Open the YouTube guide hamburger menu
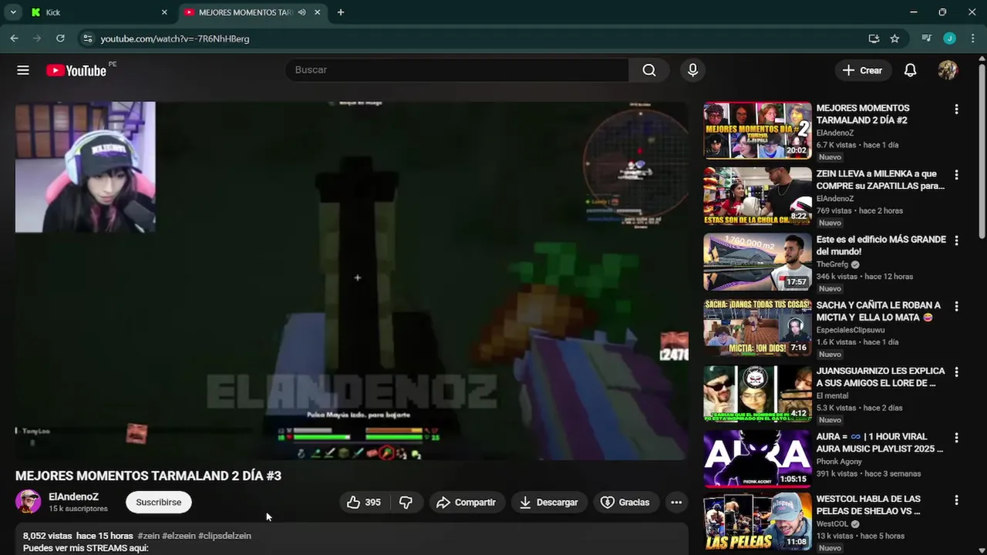The width and height of the screenshot is (987, 555). [x=23, y=70]
